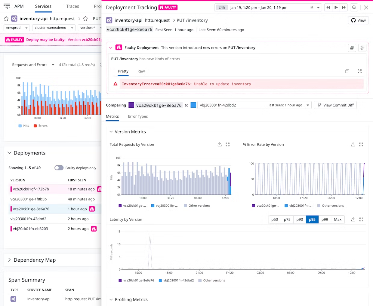Open the hamburger navigation menu
Screen dimensions: 373x306
point(7,6)
